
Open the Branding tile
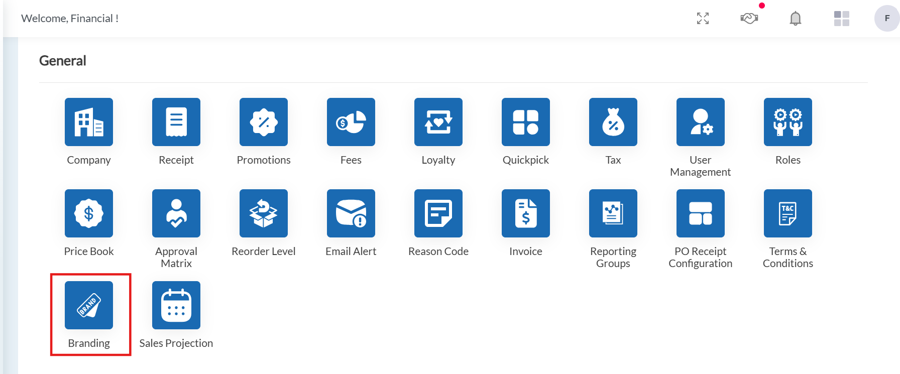click(89, 305)
